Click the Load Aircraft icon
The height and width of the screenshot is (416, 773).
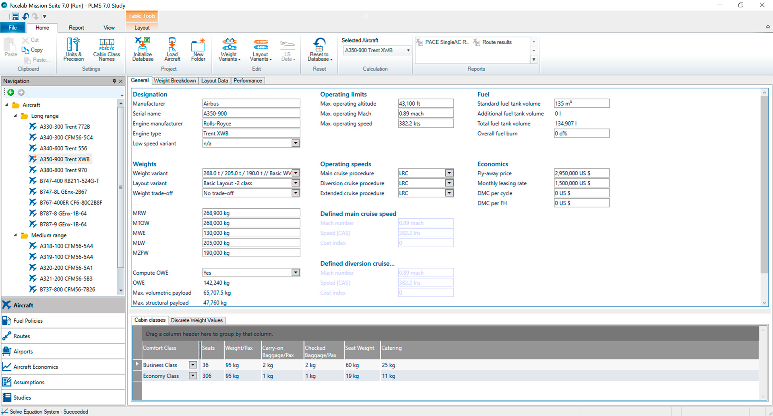pyautogui.click(x=172, y=49)
